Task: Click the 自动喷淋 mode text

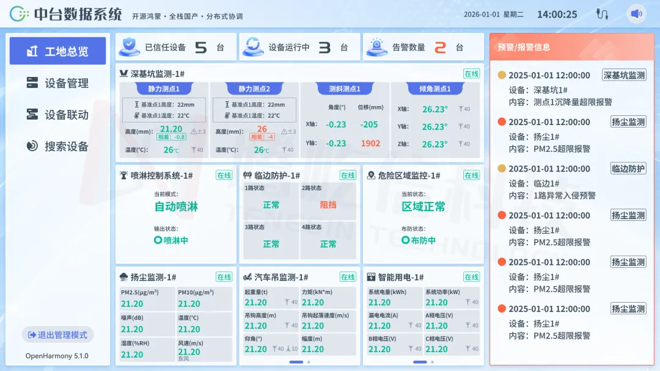Action: [x=176, y=207]
